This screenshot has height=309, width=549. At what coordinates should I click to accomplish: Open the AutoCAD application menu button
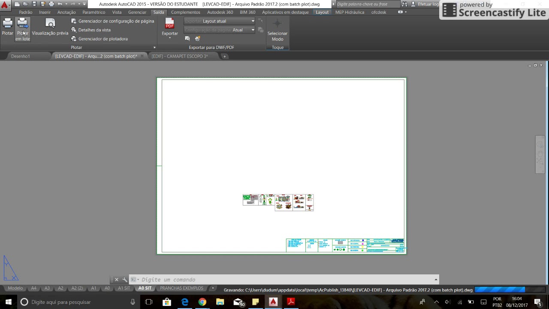click(5, 5)
